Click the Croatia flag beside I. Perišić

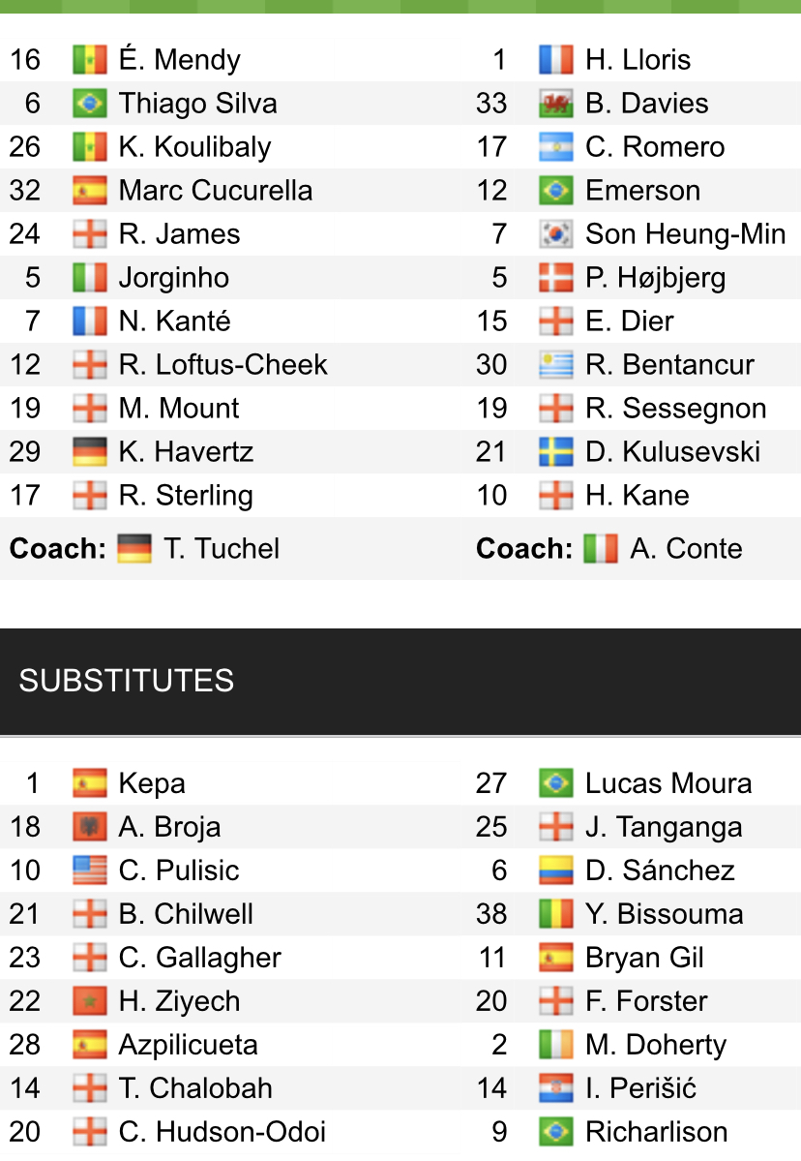point(556,1088)
